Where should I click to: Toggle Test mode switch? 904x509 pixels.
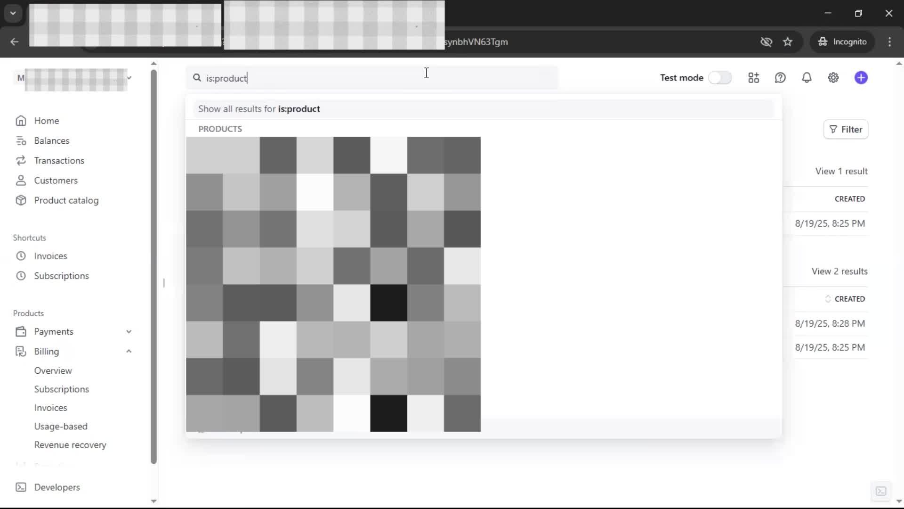[x=720, y=78]
